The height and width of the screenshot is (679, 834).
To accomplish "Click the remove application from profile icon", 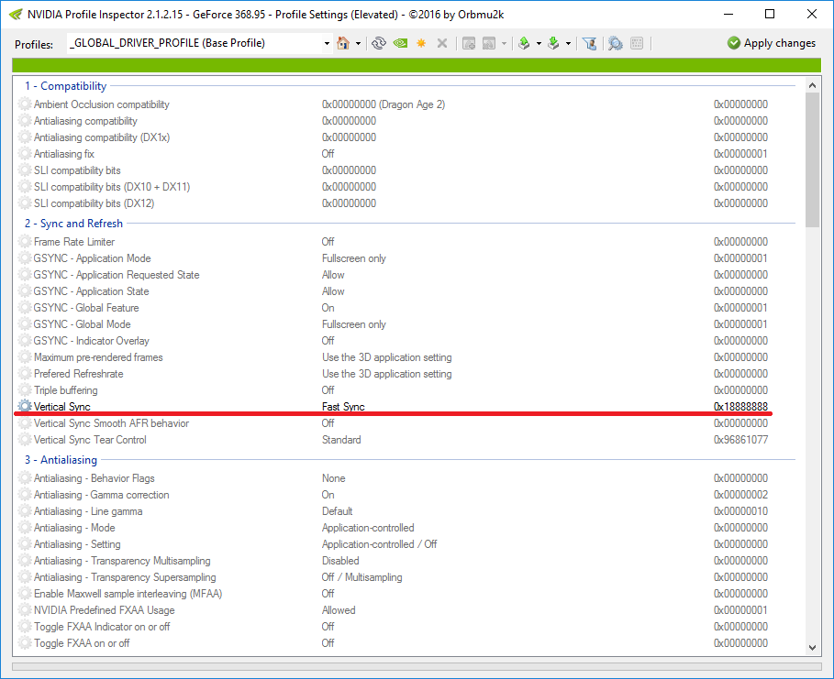I will pos(489,43).
